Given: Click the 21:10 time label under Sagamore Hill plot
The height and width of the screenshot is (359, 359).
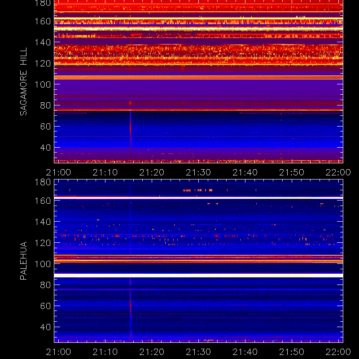Looking at the screenshot, I should 105,172.
